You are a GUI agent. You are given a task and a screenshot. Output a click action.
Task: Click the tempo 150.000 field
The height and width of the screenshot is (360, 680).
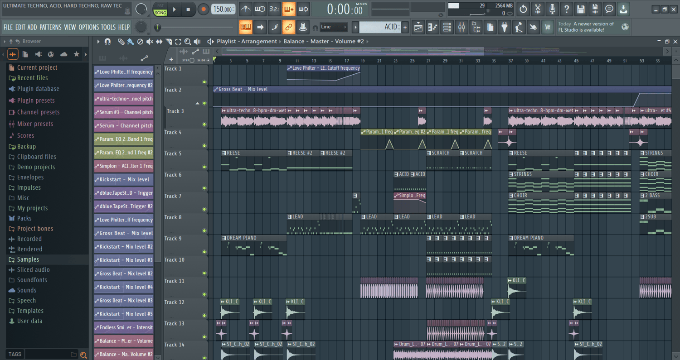point(224,9)
